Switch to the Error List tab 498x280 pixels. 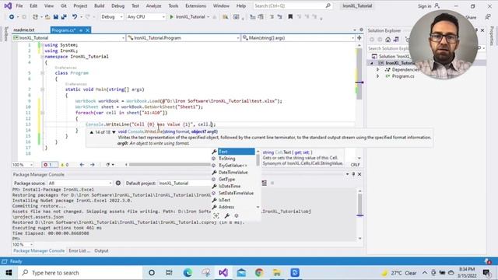point(79,250)
